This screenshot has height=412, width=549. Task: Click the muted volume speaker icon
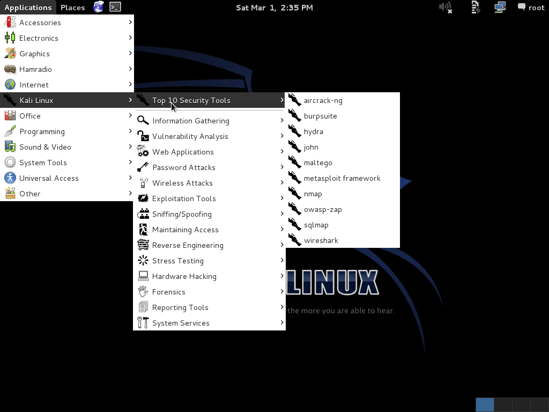pyautogui.click(x=446, y=8)
